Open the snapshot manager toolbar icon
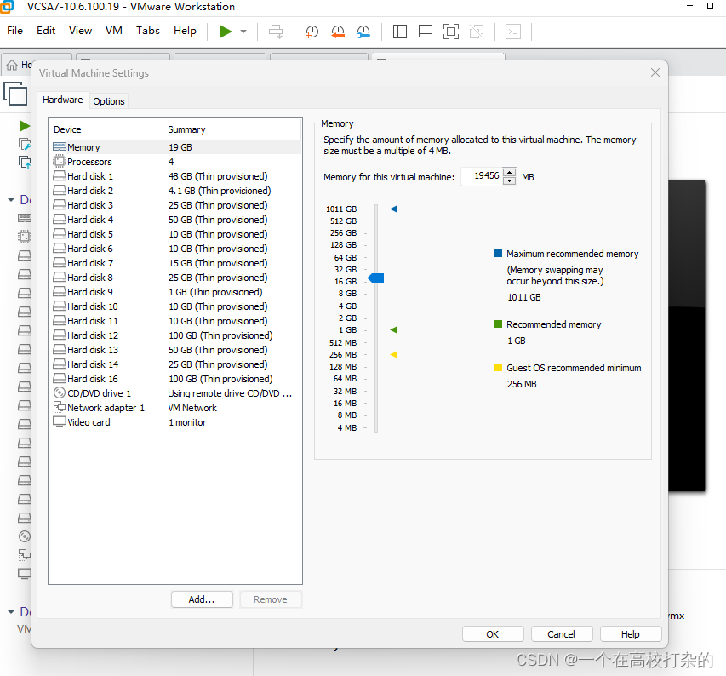This screenshot has height=676, width=726. (363, 32)
